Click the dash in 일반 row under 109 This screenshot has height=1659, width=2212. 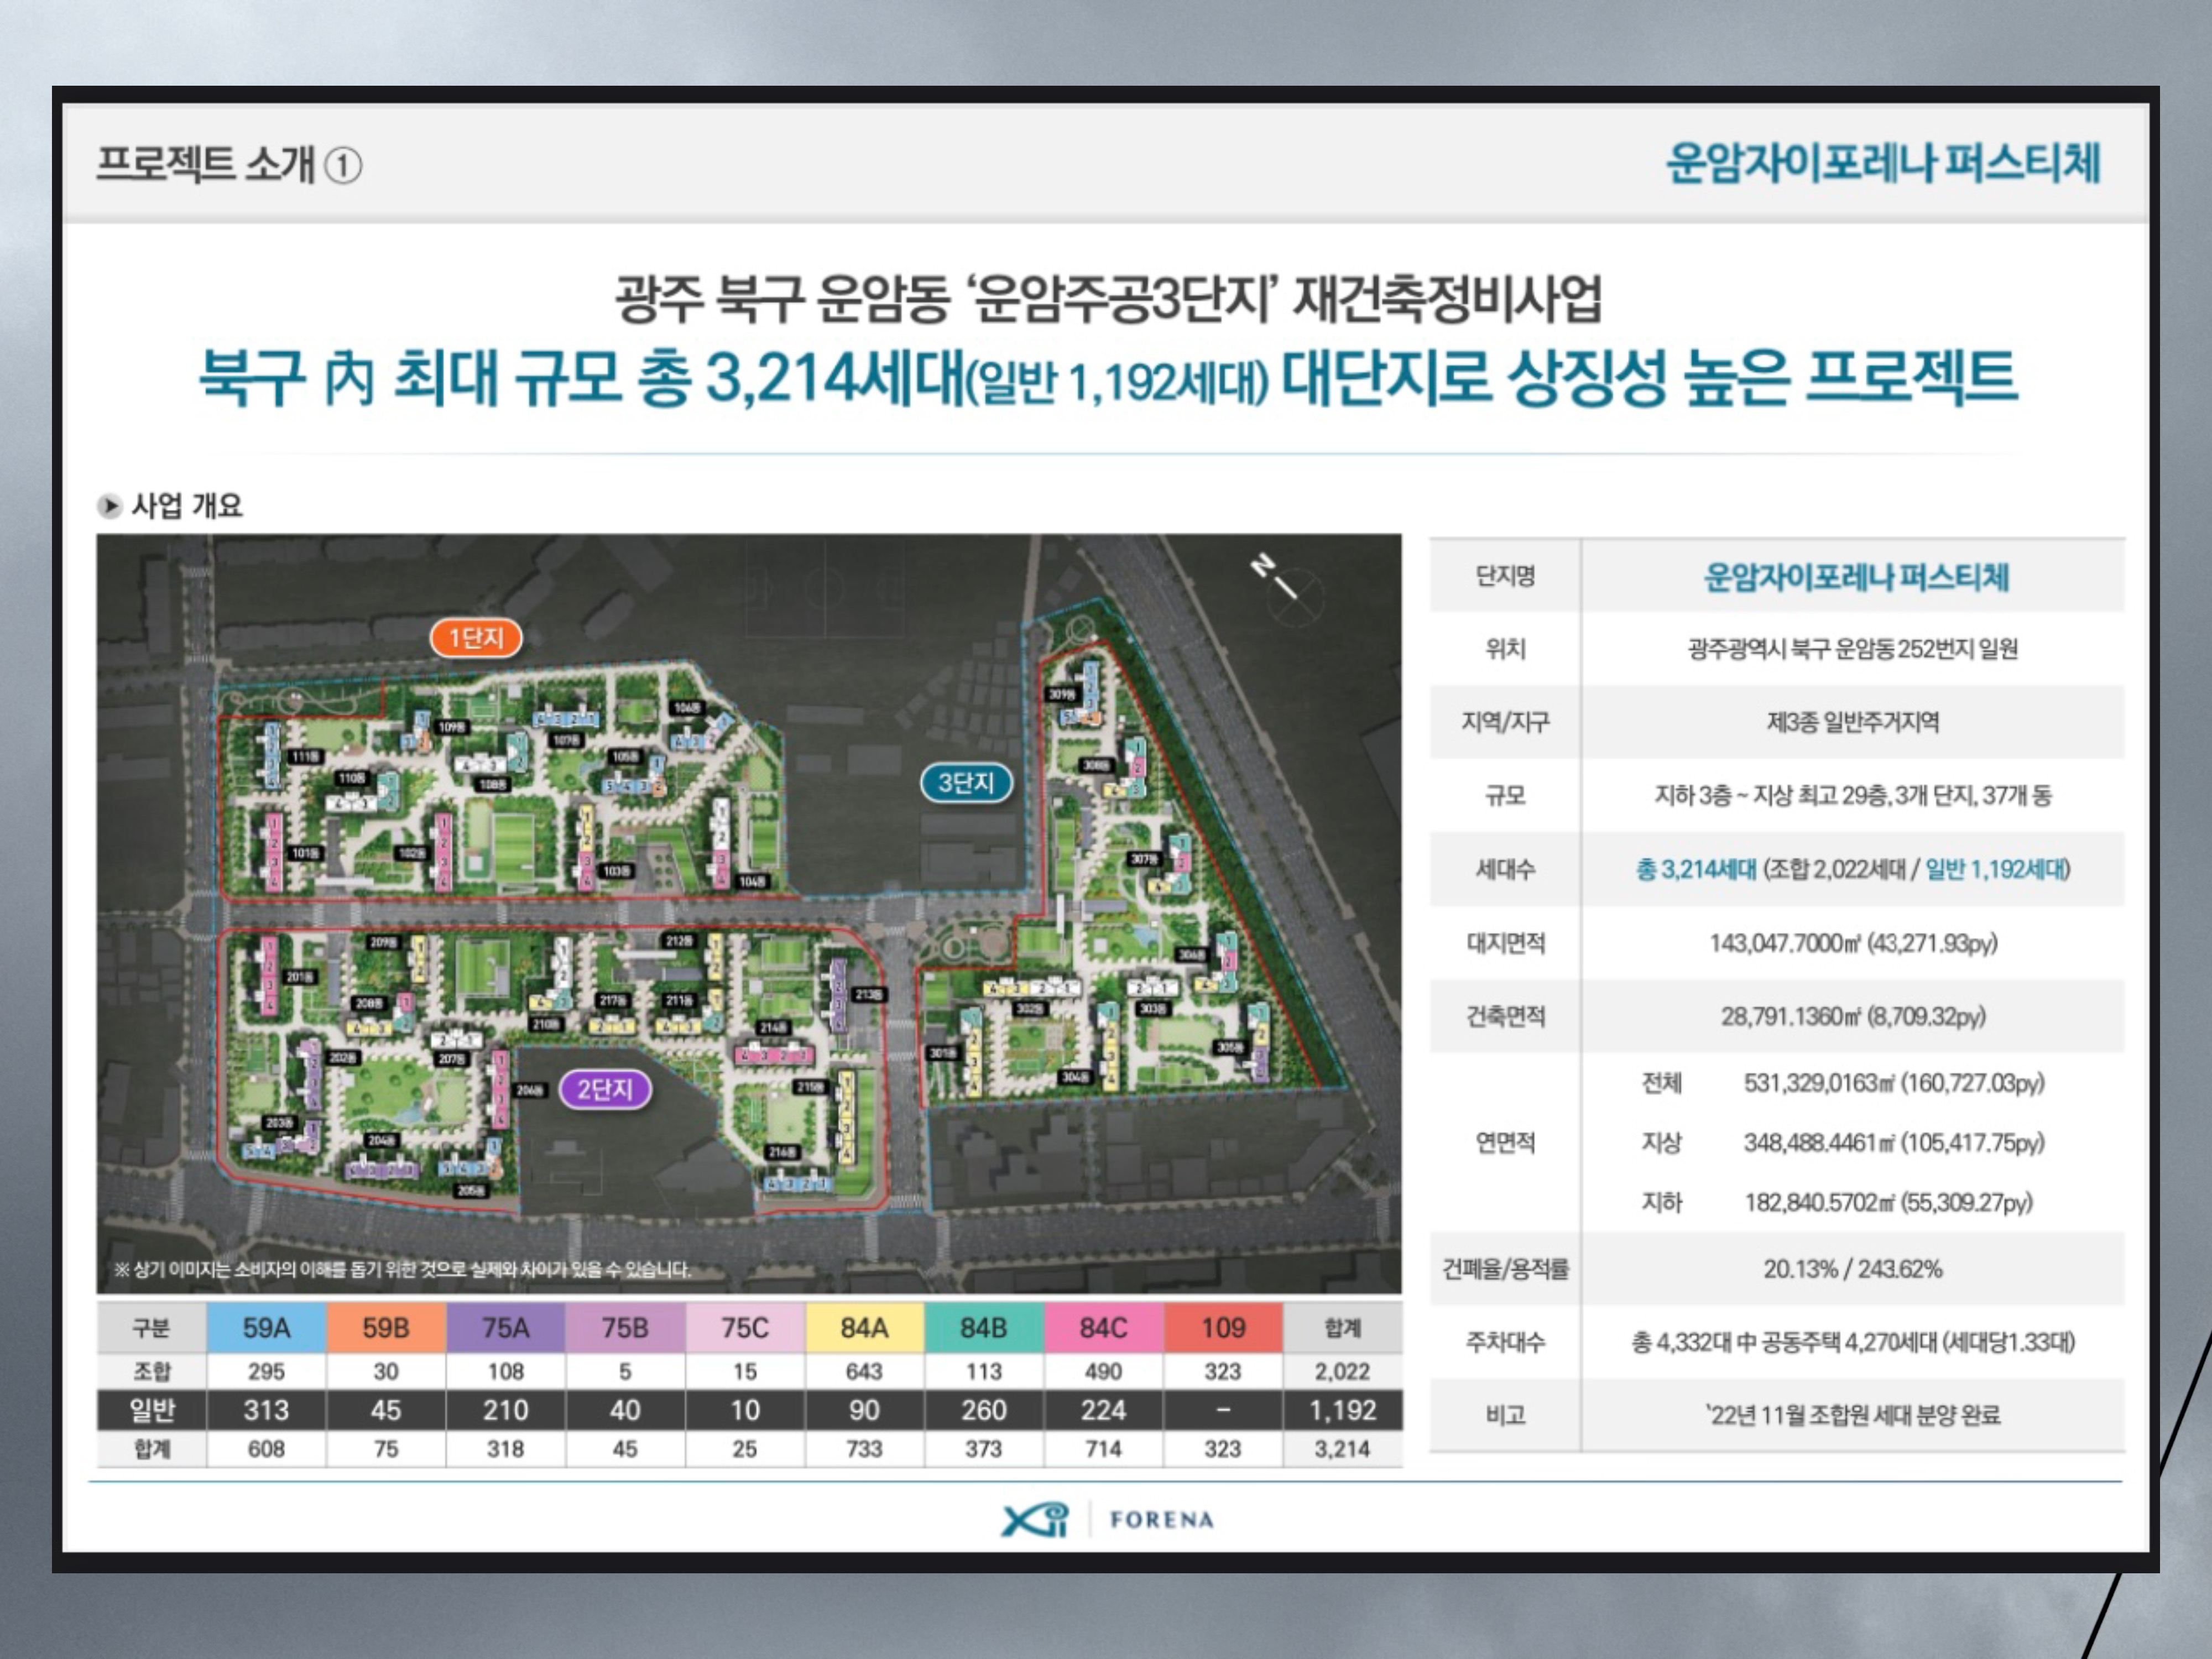[1223, 1410]
